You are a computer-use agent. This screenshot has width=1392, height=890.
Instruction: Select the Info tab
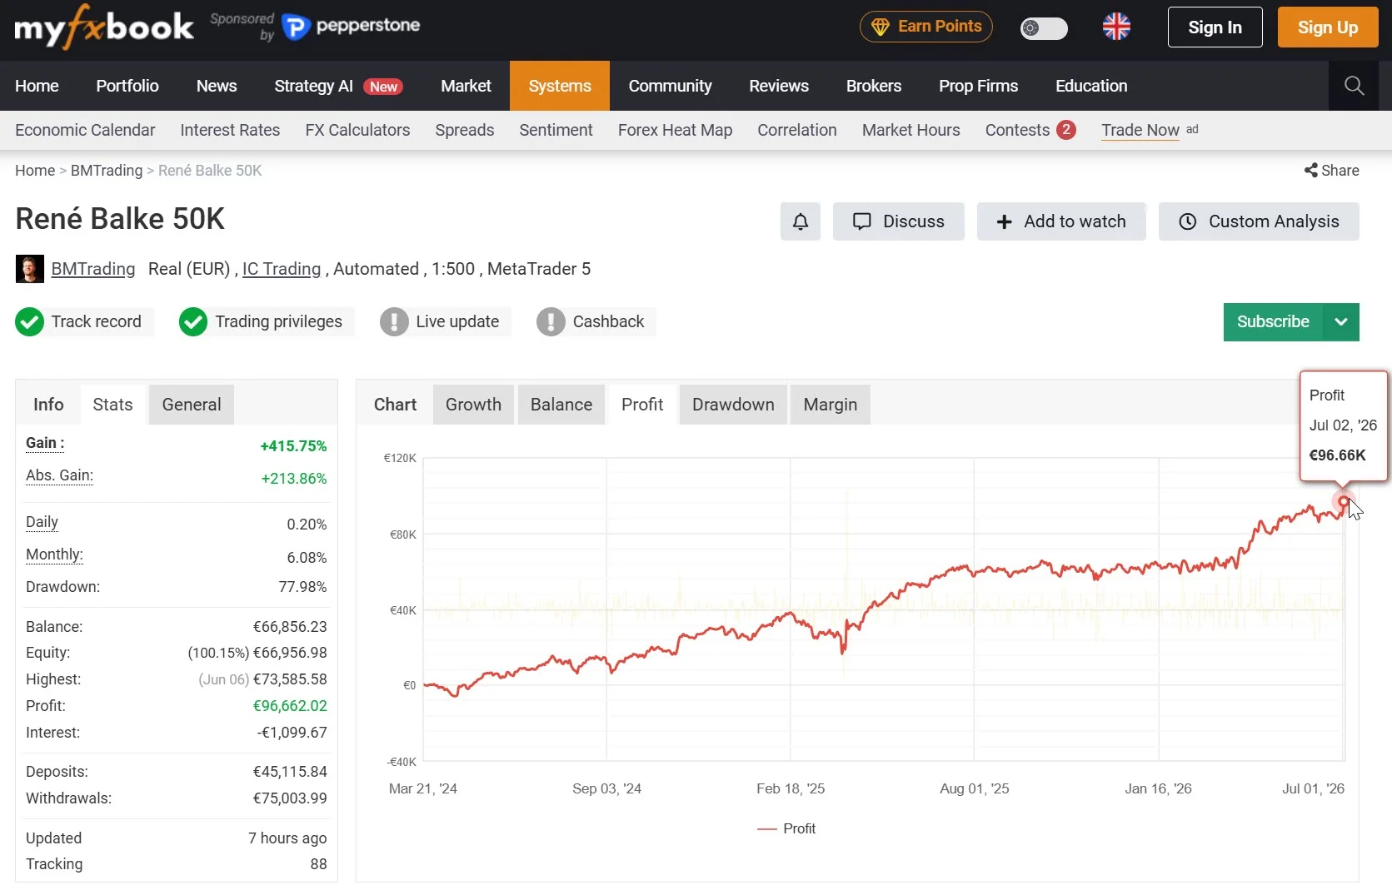click(48, 405)
